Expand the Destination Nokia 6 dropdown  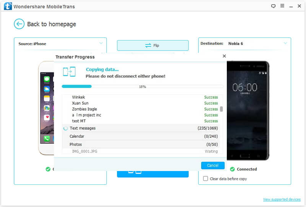[285, 44]
